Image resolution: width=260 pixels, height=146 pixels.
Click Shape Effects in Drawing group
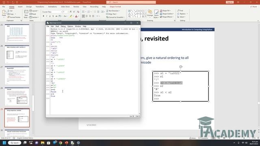coord(167,17)
